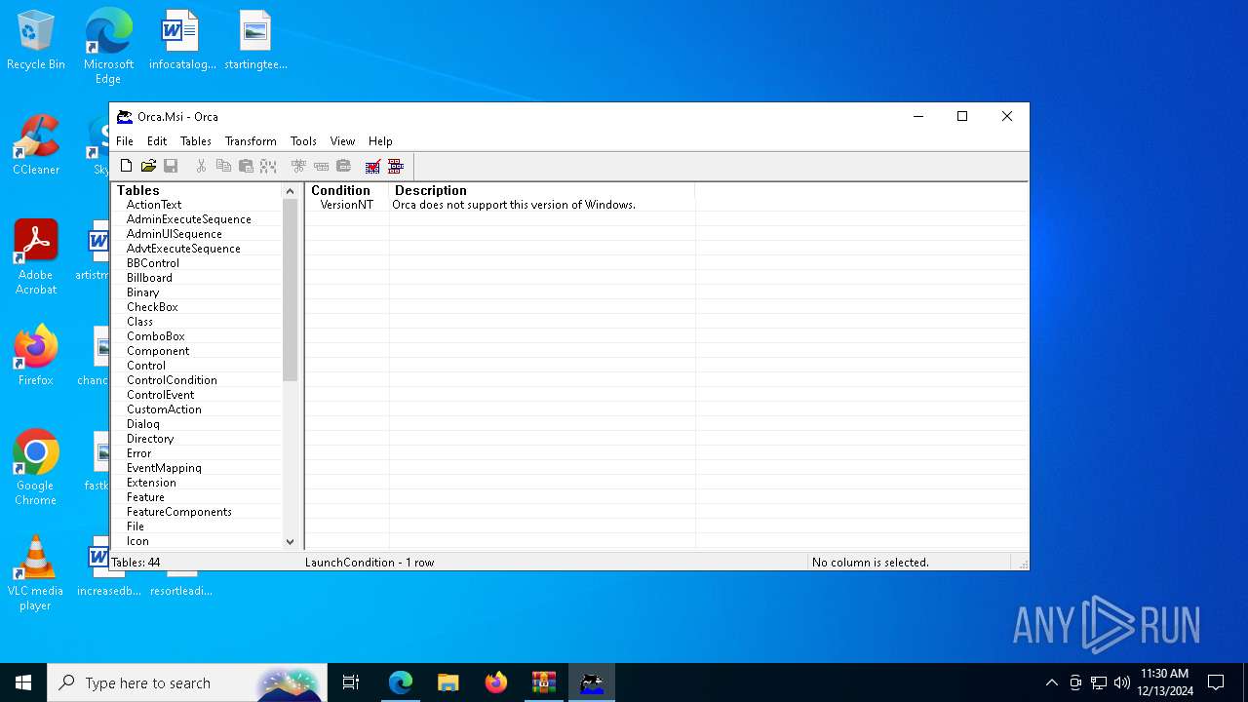Open the Help menu
1248x702 pixels.
380,141
